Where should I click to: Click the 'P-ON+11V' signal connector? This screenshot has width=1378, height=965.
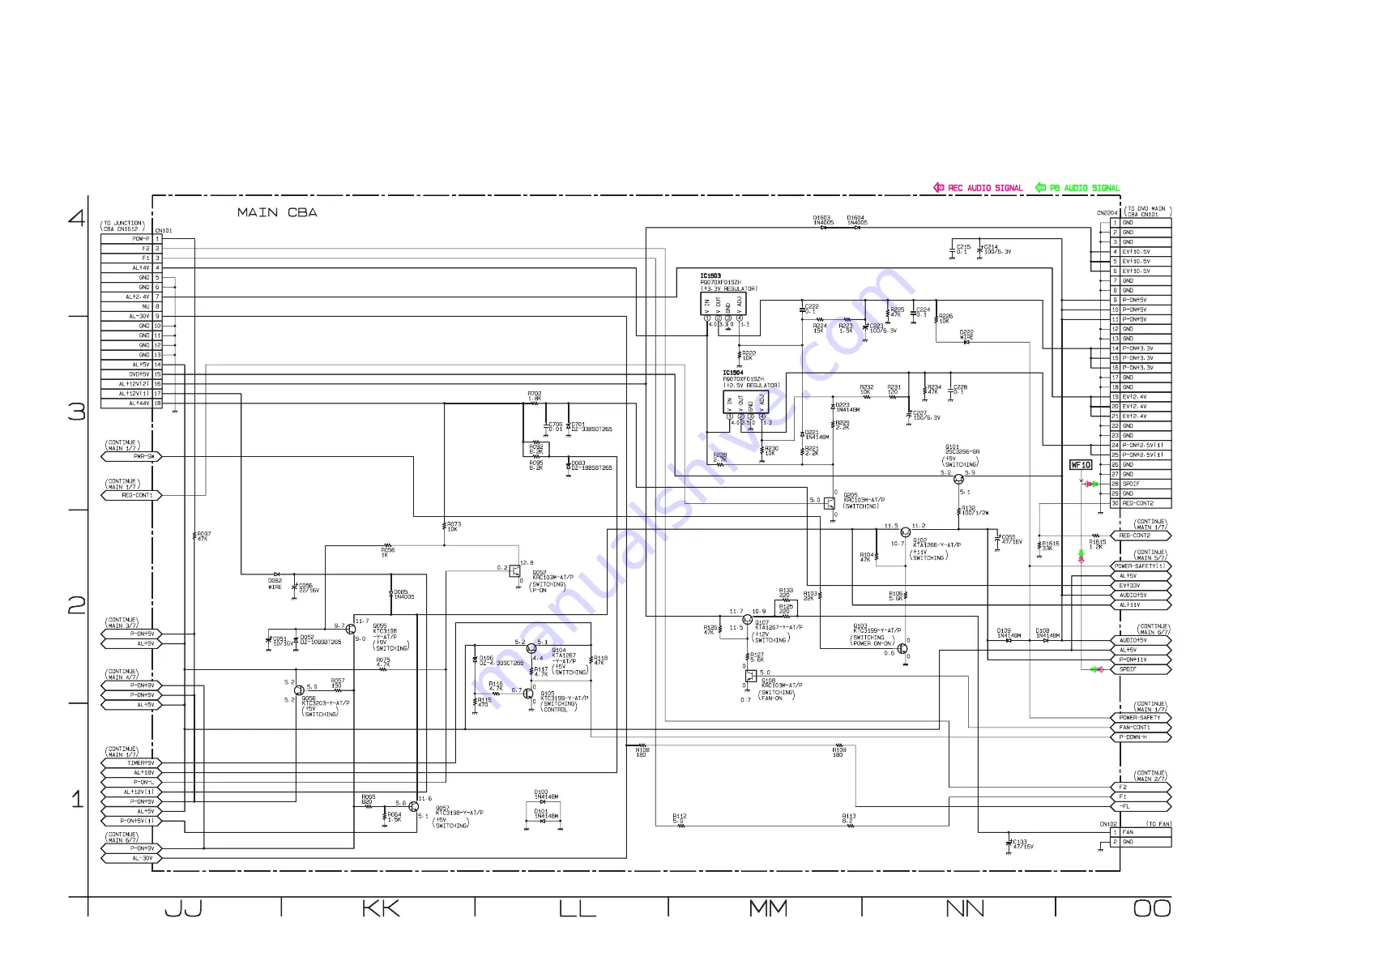[1141, 660]
